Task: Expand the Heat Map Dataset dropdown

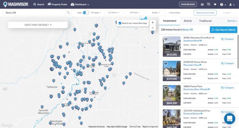Action: point(38,25)
